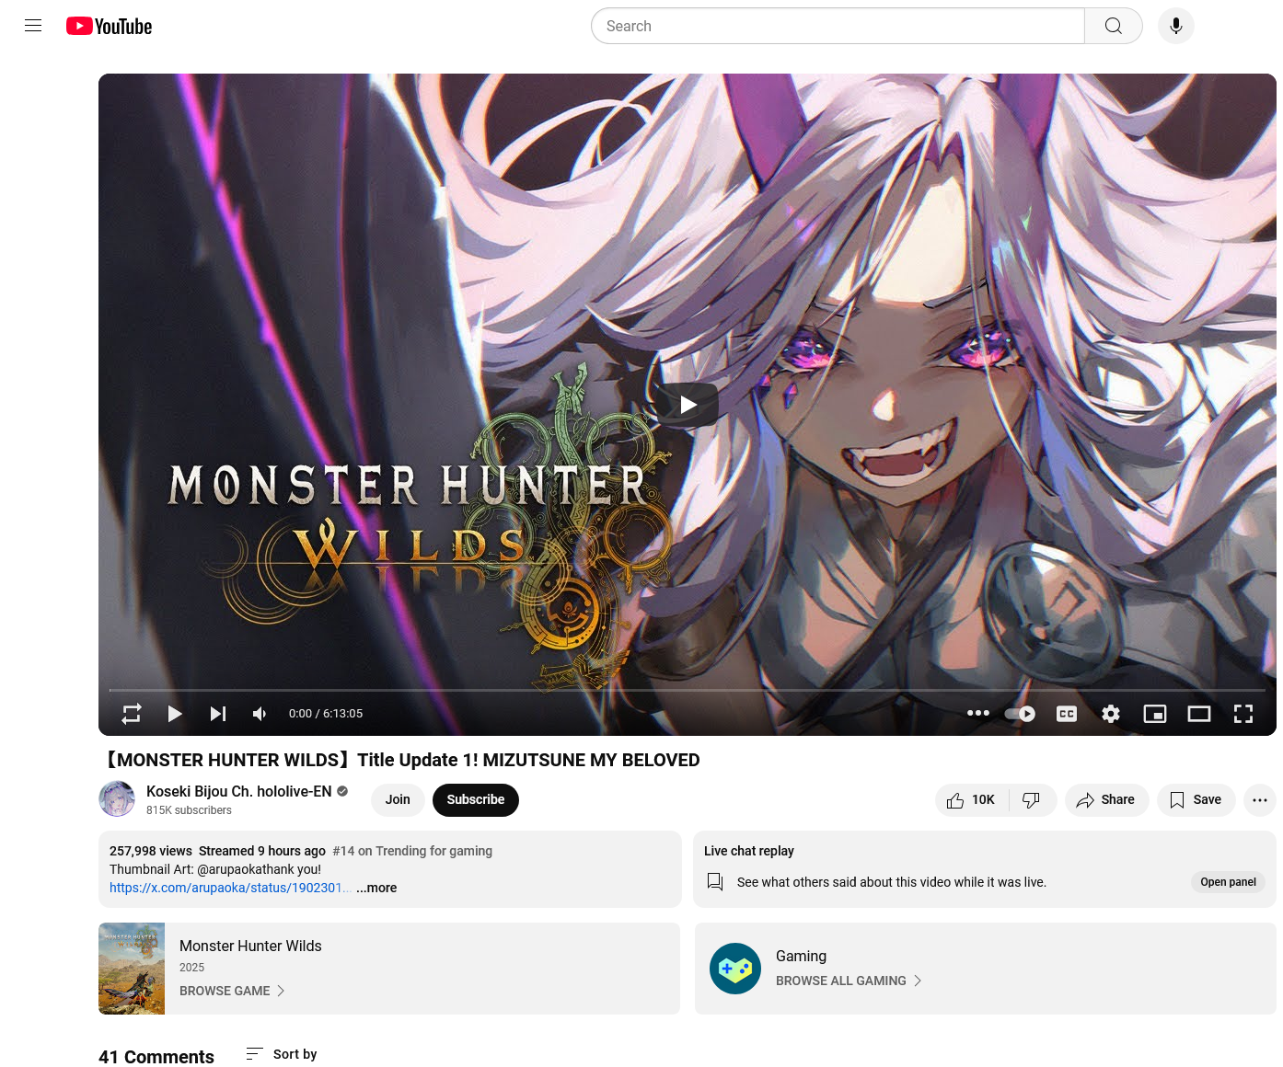Open the live chat replay panel
The image size is (1283, 1067).
coord(1228,882)
